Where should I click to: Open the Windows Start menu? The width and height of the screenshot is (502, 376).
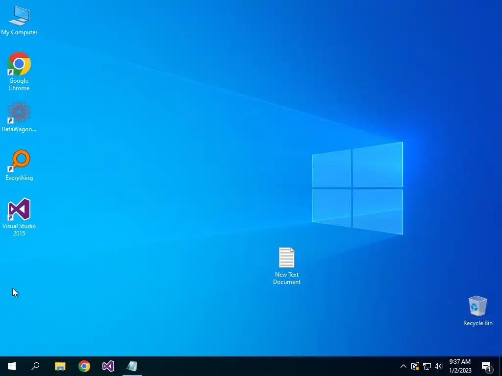coord(12,366)
